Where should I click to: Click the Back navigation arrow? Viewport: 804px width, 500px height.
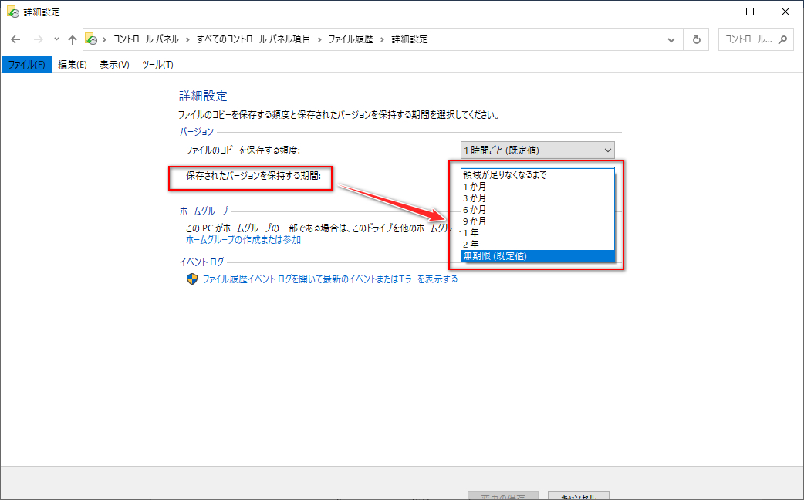pos(15,39)
